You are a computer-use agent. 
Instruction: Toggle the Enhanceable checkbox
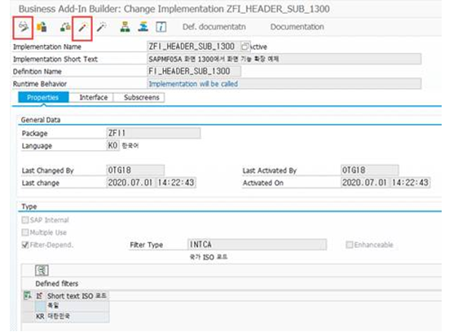pos(350,245)
